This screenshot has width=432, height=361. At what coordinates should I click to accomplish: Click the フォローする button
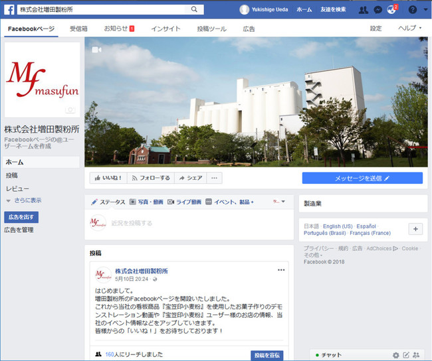click(151, 178)
